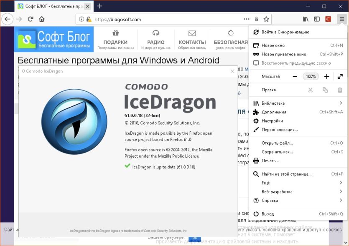Choose Найти на этой странице…
The height and width of the screenshot is (246, 349).
[298, 174]
